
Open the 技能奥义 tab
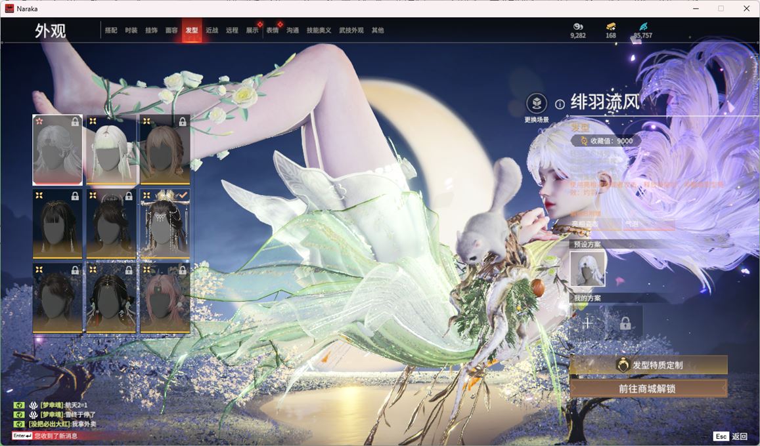[319, 30]
